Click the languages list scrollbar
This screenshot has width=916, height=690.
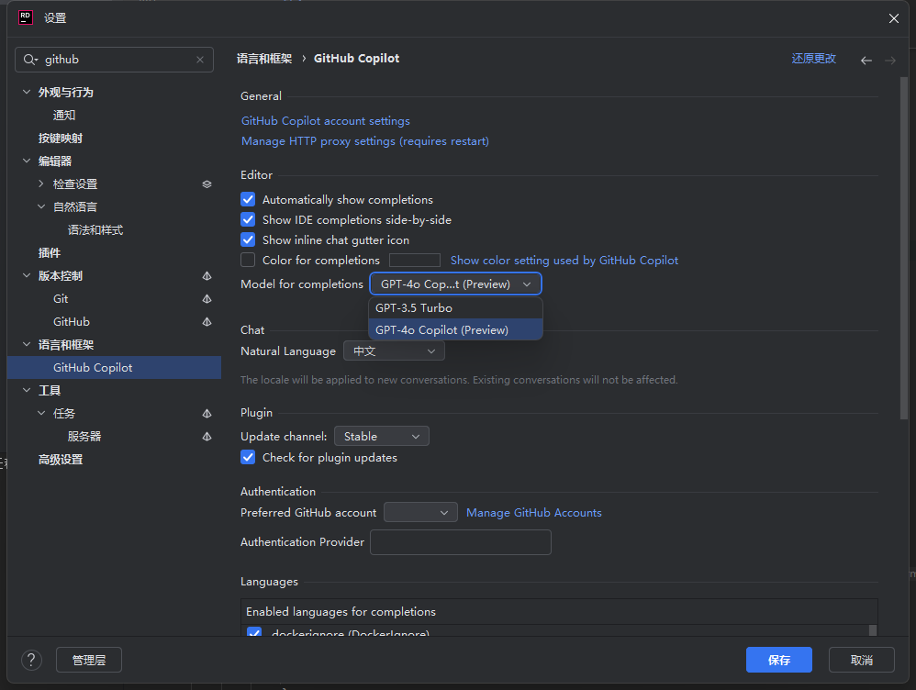pyautogui.click(x=873, y=630)
